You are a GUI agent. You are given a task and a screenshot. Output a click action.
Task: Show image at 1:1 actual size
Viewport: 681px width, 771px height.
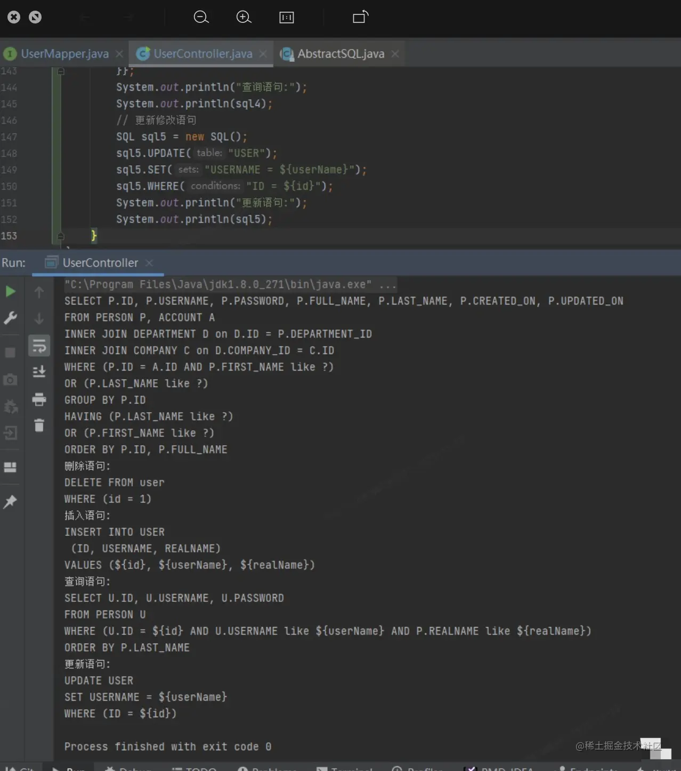point(287,18)
